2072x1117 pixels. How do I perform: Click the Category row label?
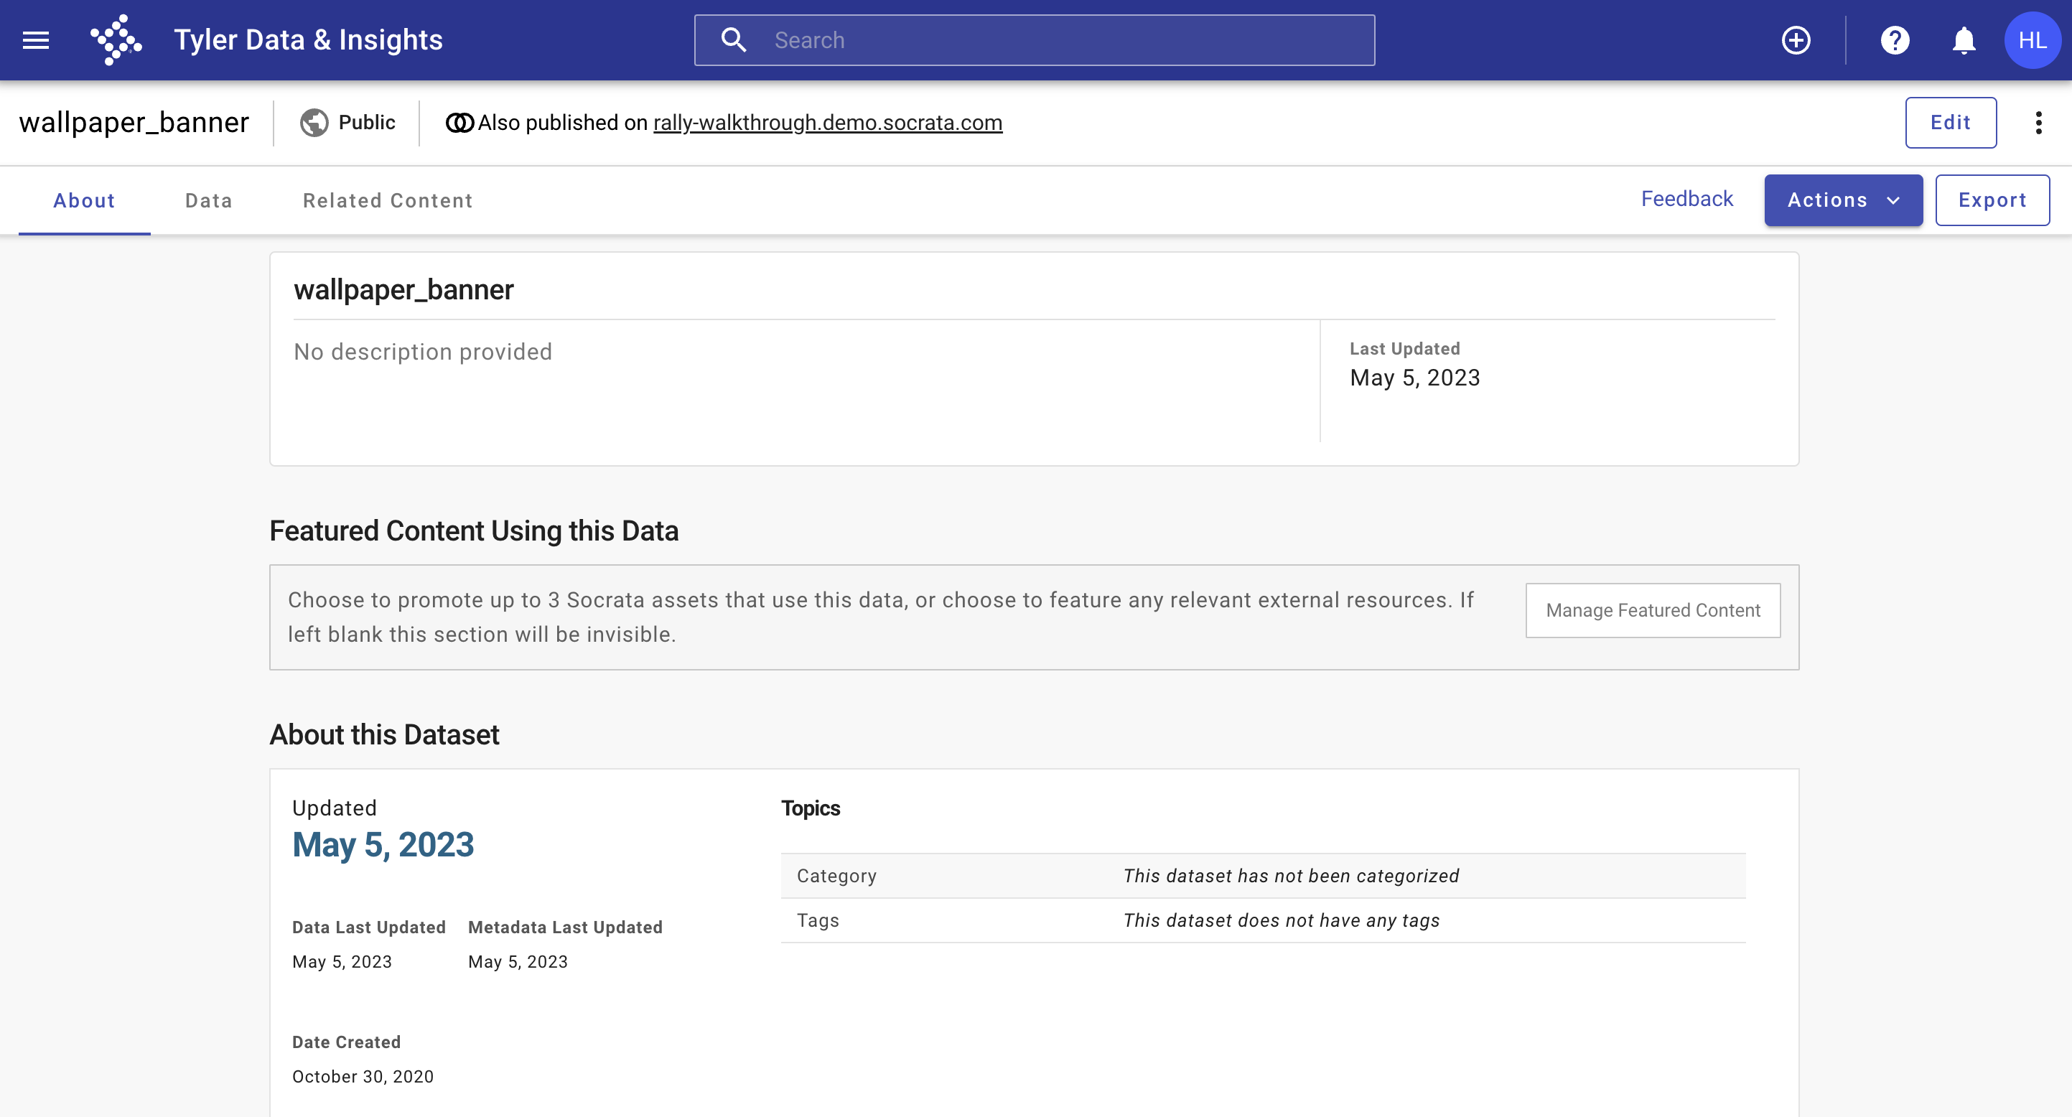click(836, 876)
